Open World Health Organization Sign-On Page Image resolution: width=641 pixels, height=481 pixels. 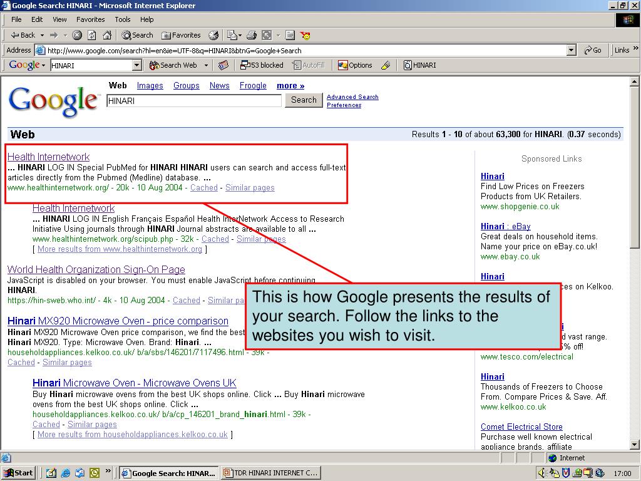(96, 269)
